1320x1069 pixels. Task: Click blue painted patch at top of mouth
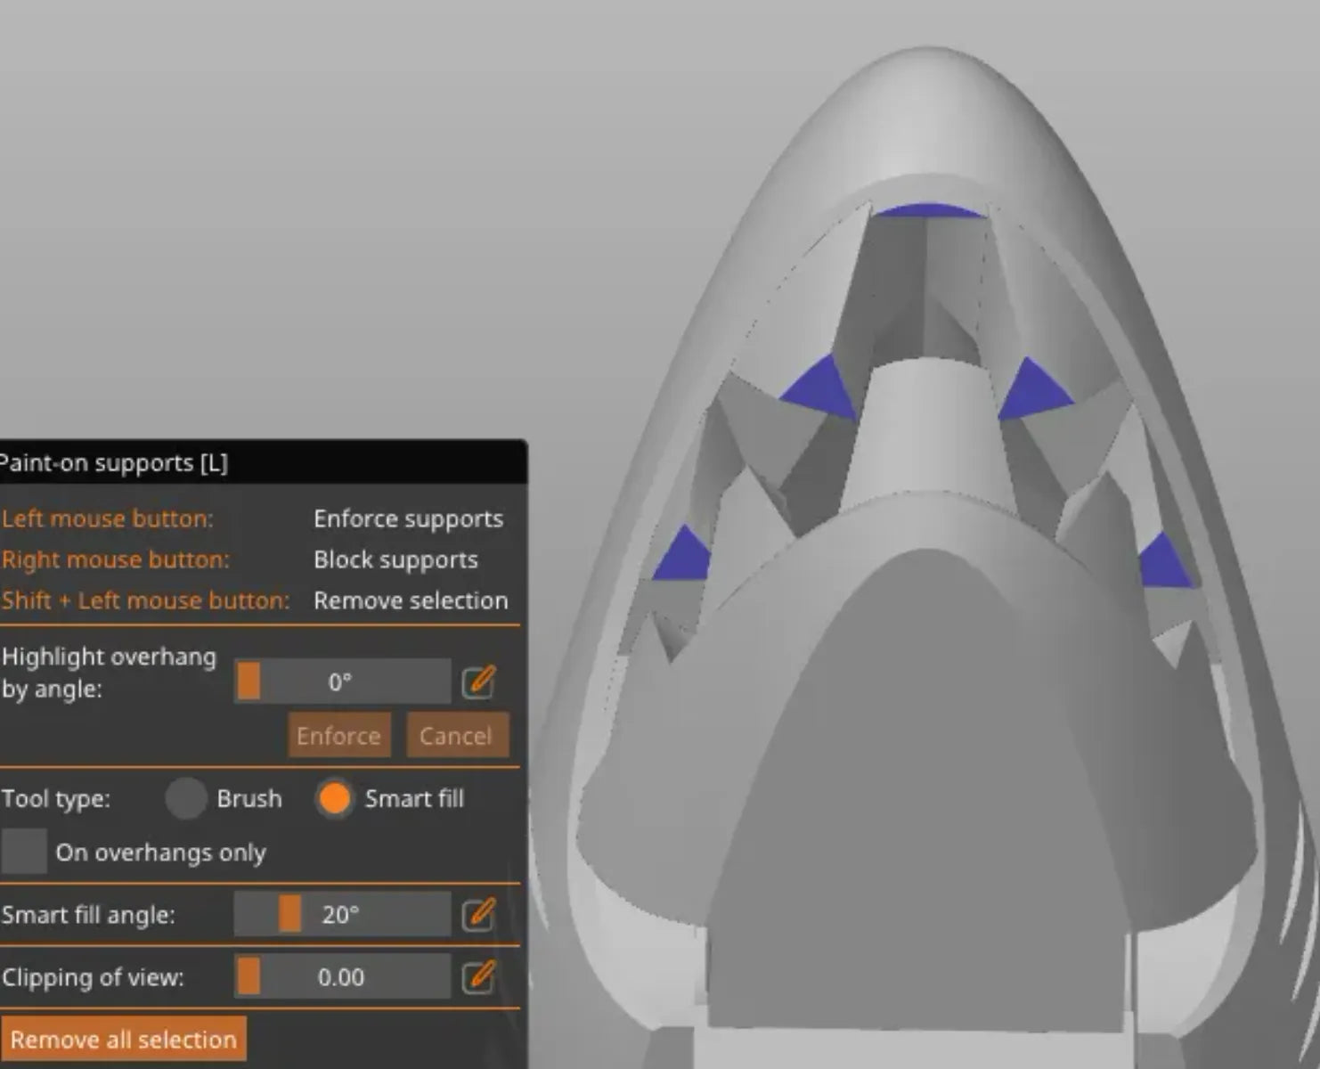click(929, 212)
